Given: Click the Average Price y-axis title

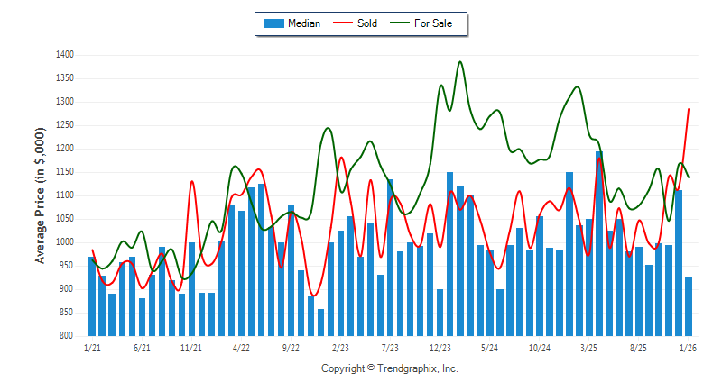Looking at the screenshot, I should (x=40, y=195).
